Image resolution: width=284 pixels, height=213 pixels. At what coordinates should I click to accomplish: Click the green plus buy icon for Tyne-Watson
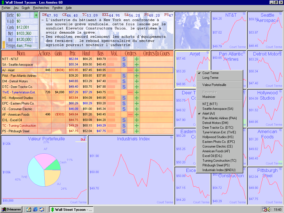pyautogui.click(x=137, y=92)
